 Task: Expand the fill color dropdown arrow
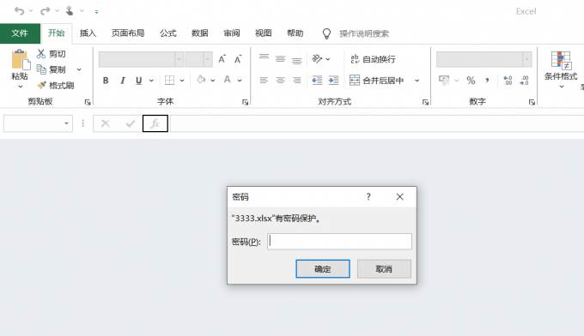pyautogui.click(x=213, y=81)
